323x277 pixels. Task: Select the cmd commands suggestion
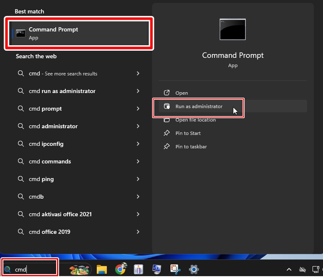(x=79, y=161)
